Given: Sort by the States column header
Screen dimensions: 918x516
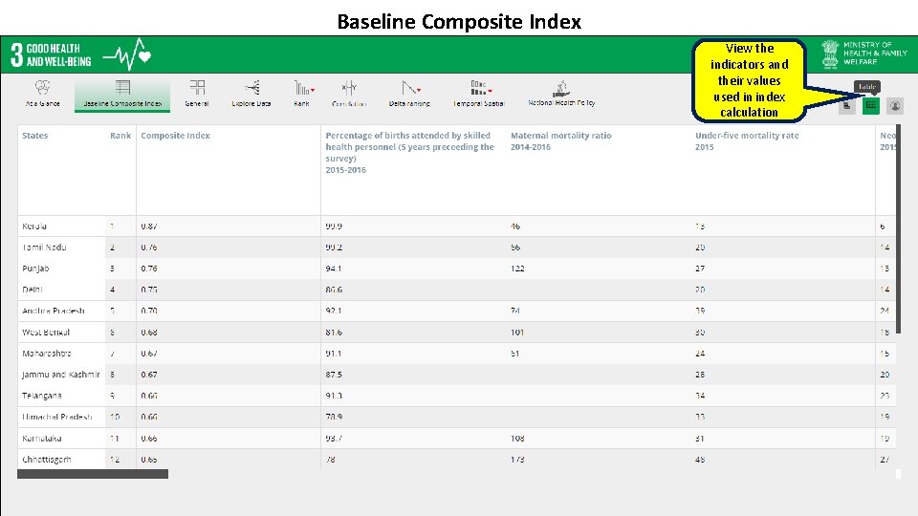Looking at the screenshot, I should coord(35,136).
